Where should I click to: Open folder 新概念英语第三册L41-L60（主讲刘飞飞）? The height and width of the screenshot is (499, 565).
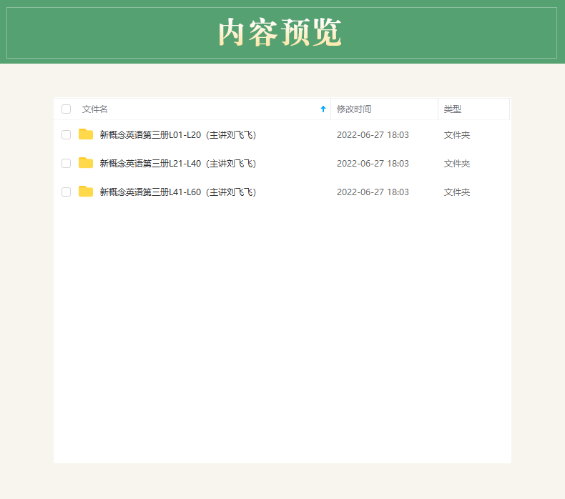pyautogui.click(x=178, y=192)
